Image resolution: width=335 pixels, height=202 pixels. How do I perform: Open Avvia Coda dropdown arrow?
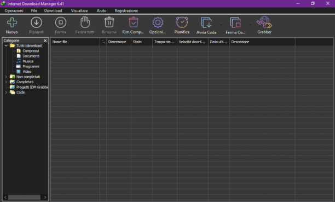(221, 25)
